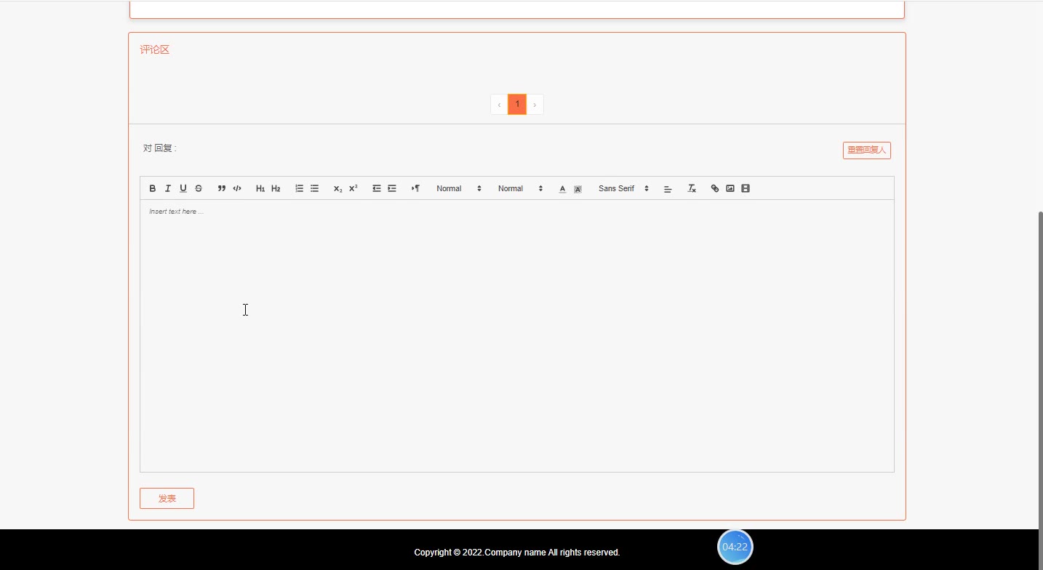This screenshot has height=570, width=1043.
Task: Decrease the text indent
Action: (377, 188)
